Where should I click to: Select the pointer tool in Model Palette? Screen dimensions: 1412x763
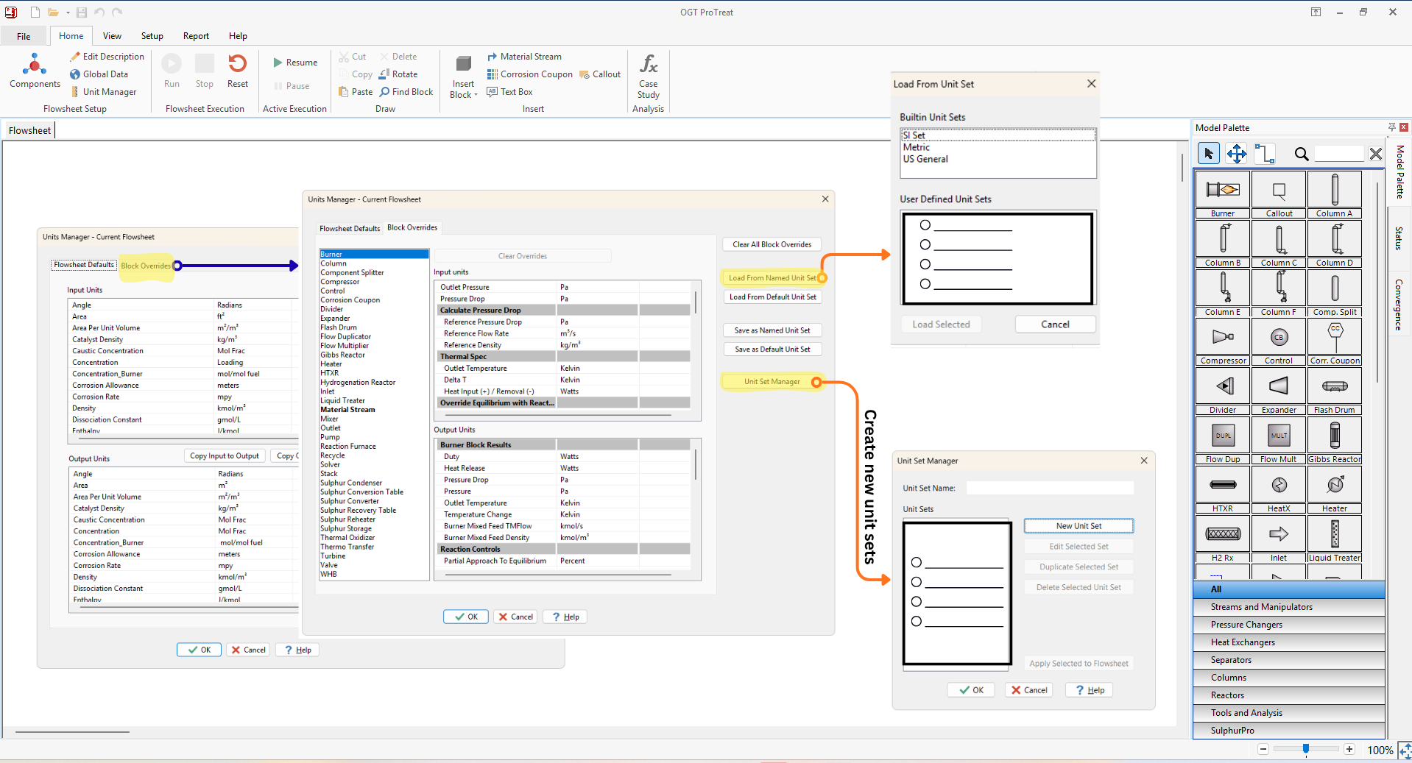point(1208,154)
